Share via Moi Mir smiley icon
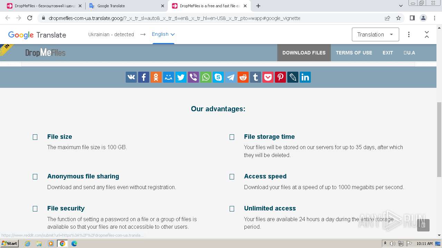The image size is (442, 248). point(169,77)
